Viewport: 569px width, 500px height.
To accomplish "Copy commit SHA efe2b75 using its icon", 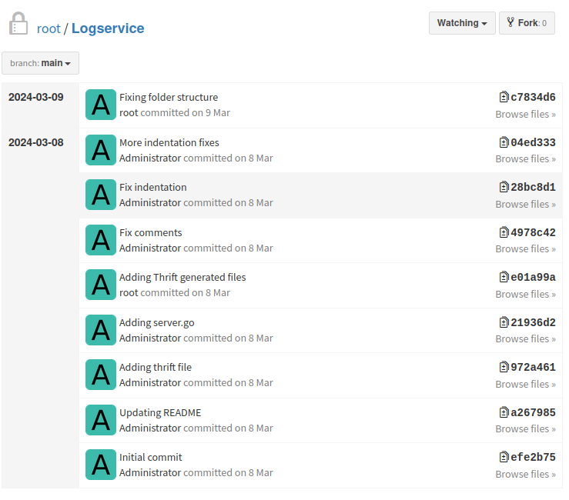I will pos(504,458).
